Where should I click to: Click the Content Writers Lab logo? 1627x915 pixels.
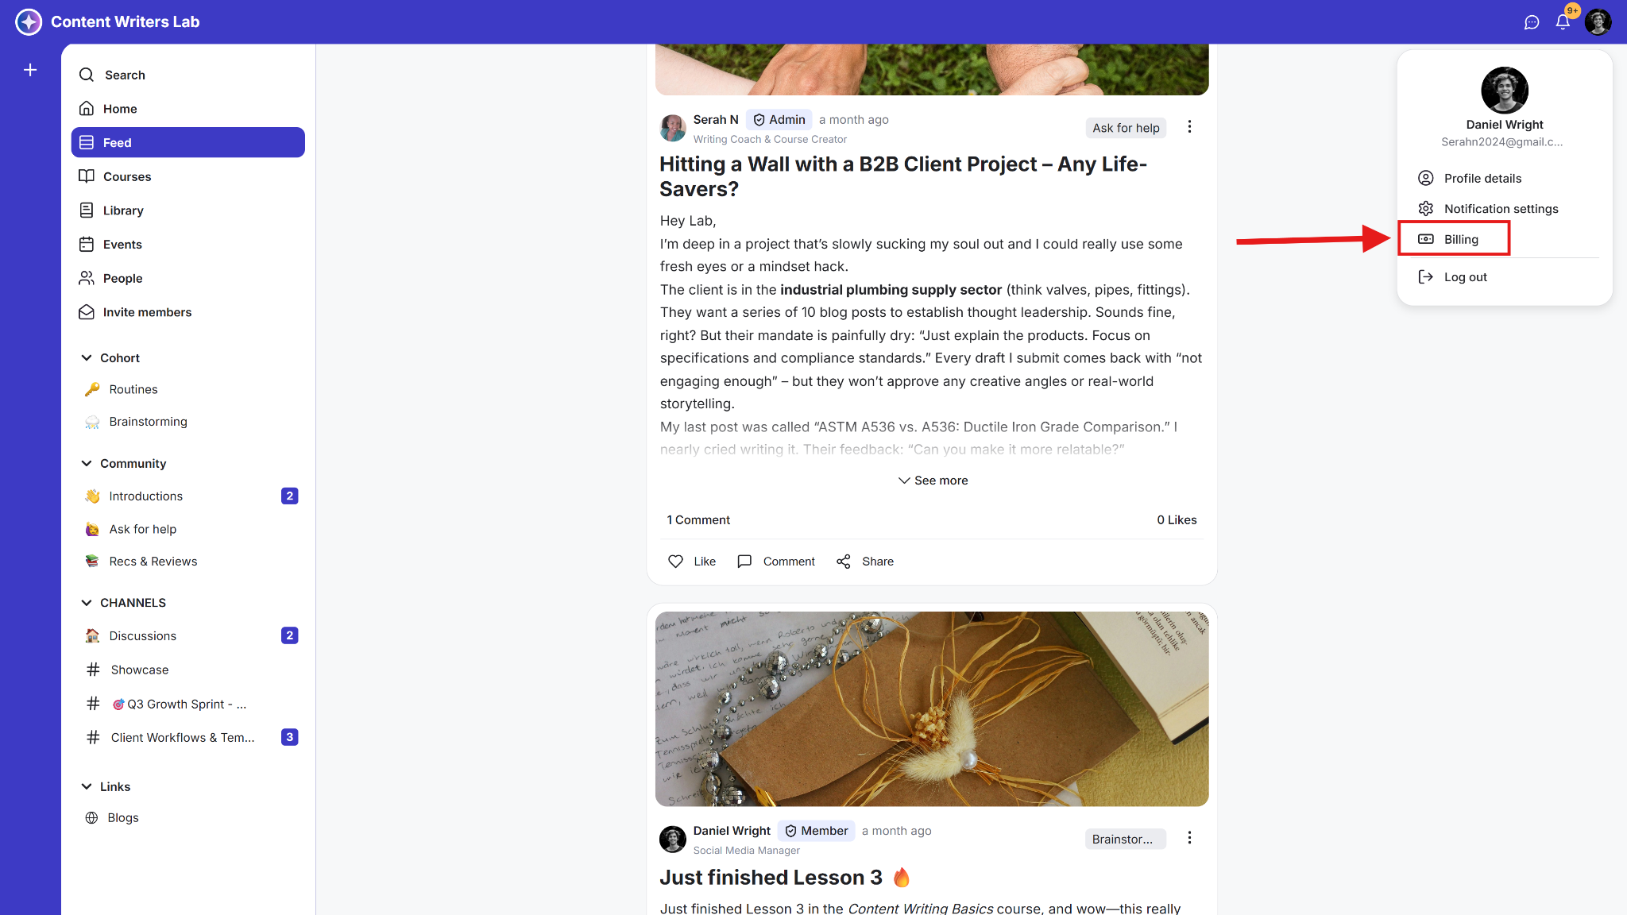tap(29, 21)
